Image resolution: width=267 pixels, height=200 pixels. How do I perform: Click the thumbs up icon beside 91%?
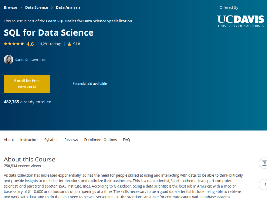pyautogui.click(x=69, y=44)
